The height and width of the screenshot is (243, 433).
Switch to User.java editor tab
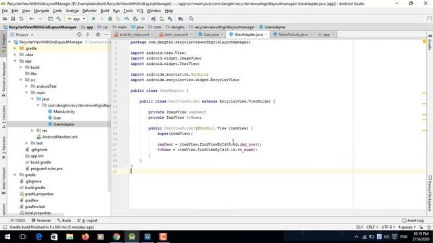point(211,34)
